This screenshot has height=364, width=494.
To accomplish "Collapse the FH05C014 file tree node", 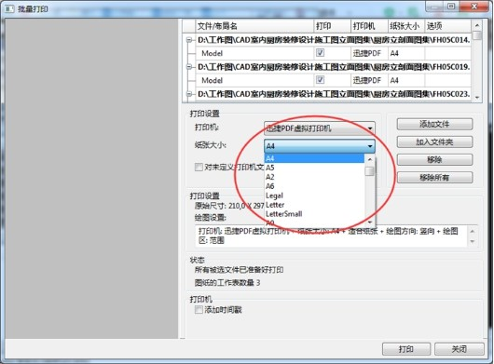I will click(x=189, y=40).
